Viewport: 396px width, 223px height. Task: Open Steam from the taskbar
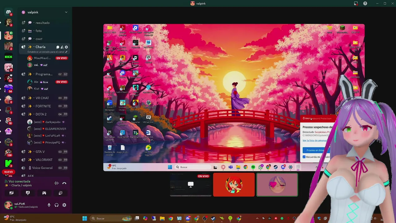click(213, 218)
